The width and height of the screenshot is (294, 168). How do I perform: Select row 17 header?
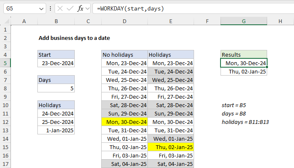point(5,164)
